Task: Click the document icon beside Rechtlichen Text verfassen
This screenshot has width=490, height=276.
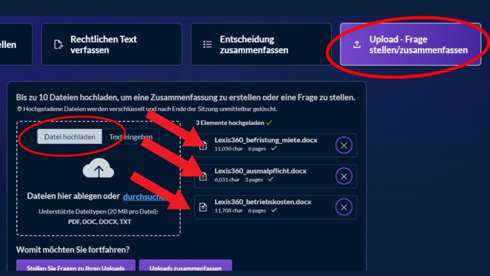Action: tap(58, 44)
